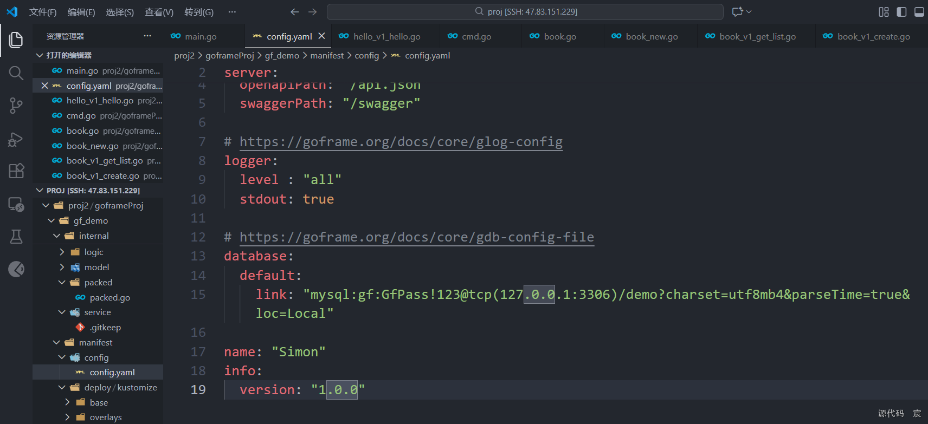
Task: Open the Explorer view in activity bar
Action: (x=16, y=40)
